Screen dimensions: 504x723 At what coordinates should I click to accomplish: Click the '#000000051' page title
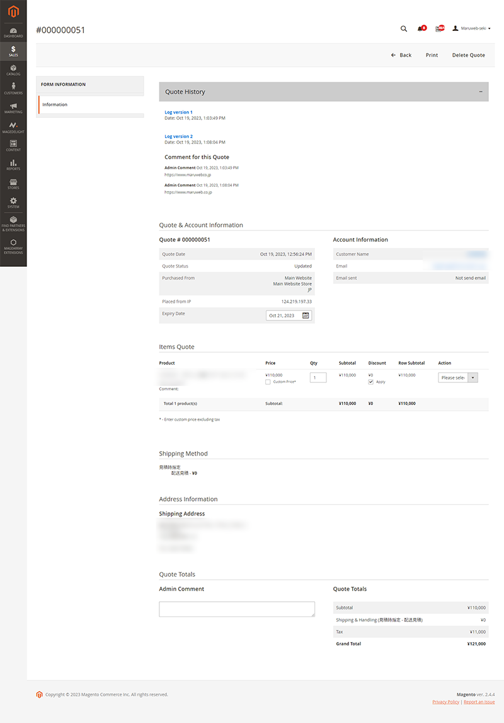click(x=60, y=30)
